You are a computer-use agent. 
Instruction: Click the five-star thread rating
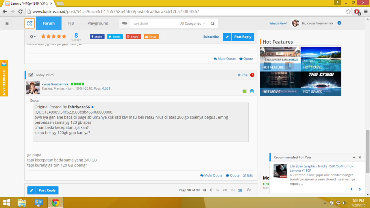[x=53, y=37]
